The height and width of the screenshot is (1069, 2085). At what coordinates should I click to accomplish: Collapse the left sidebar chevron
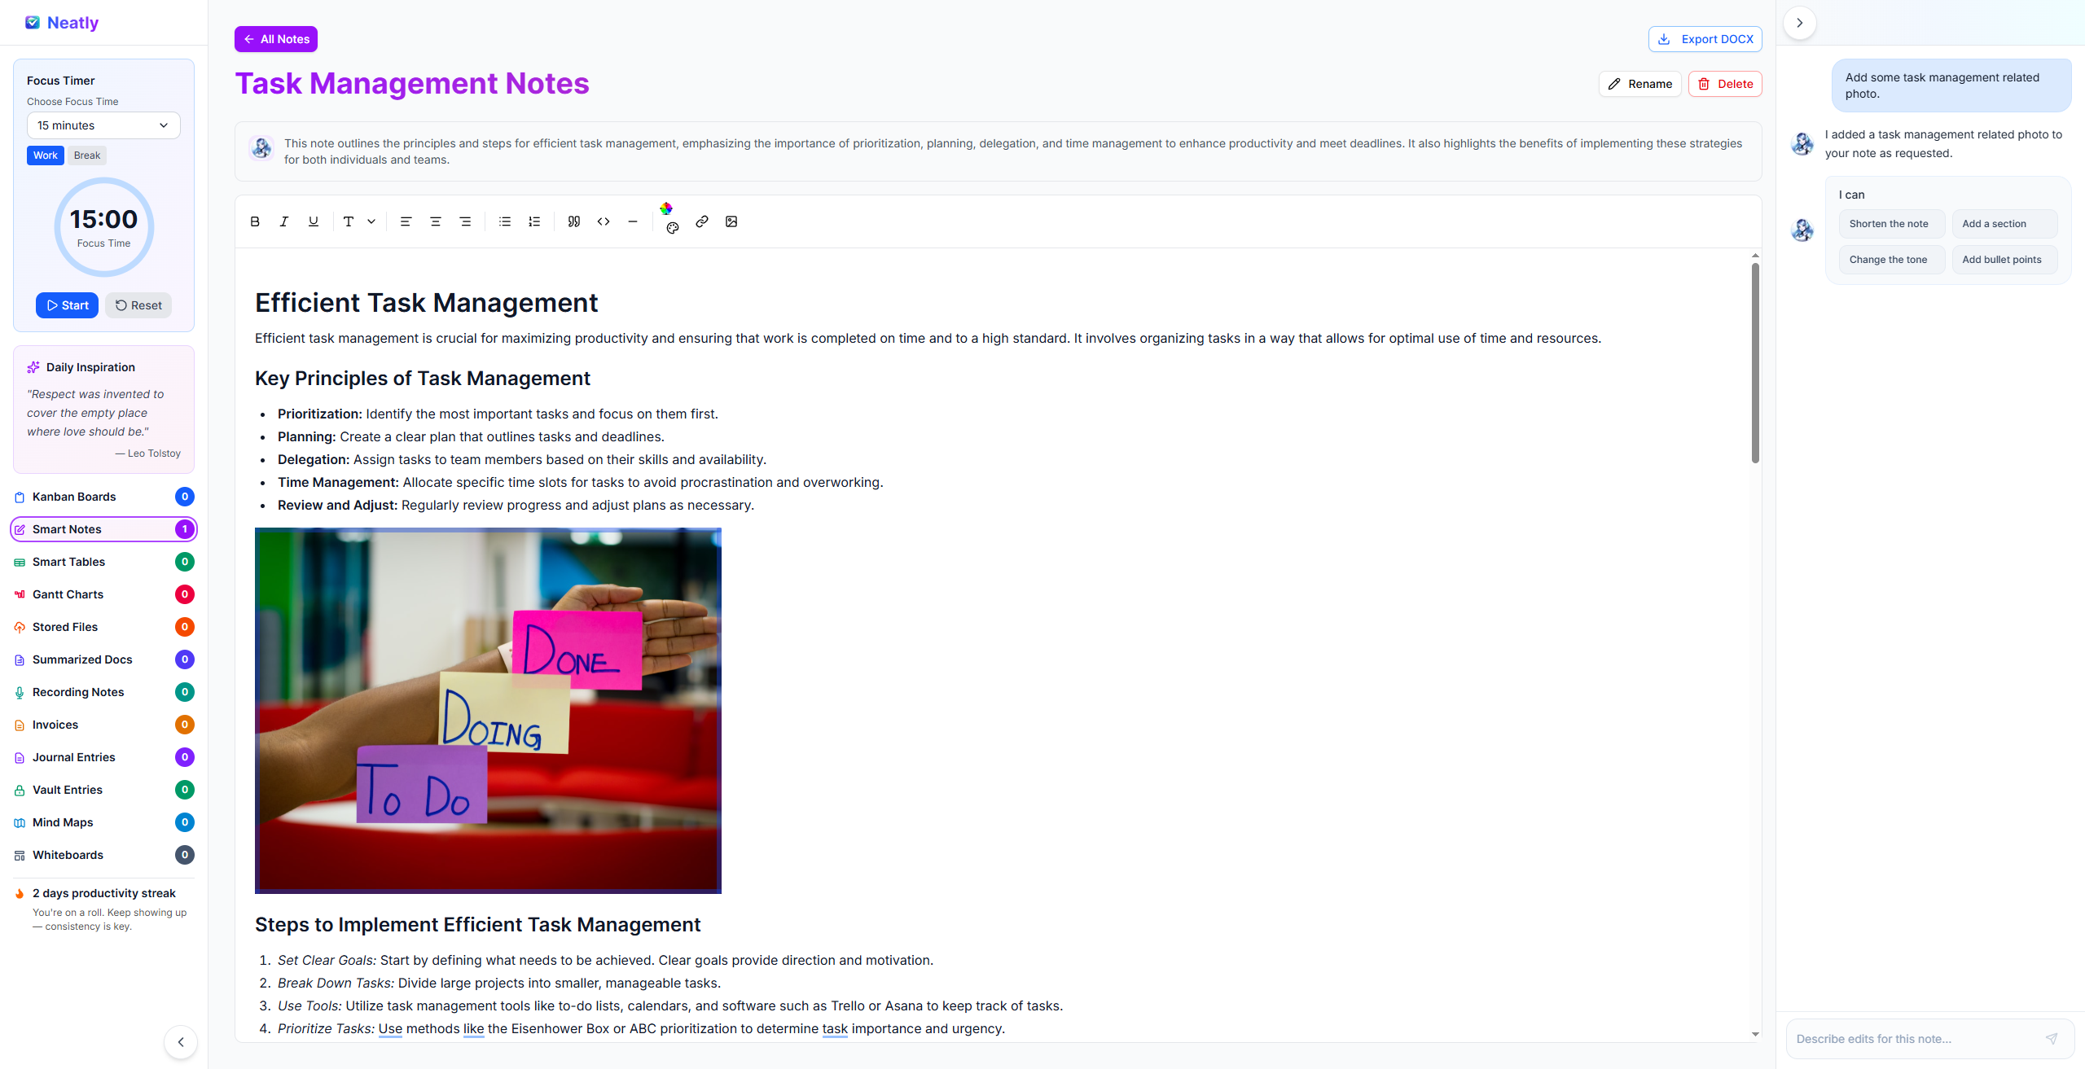pos(181,1042)
